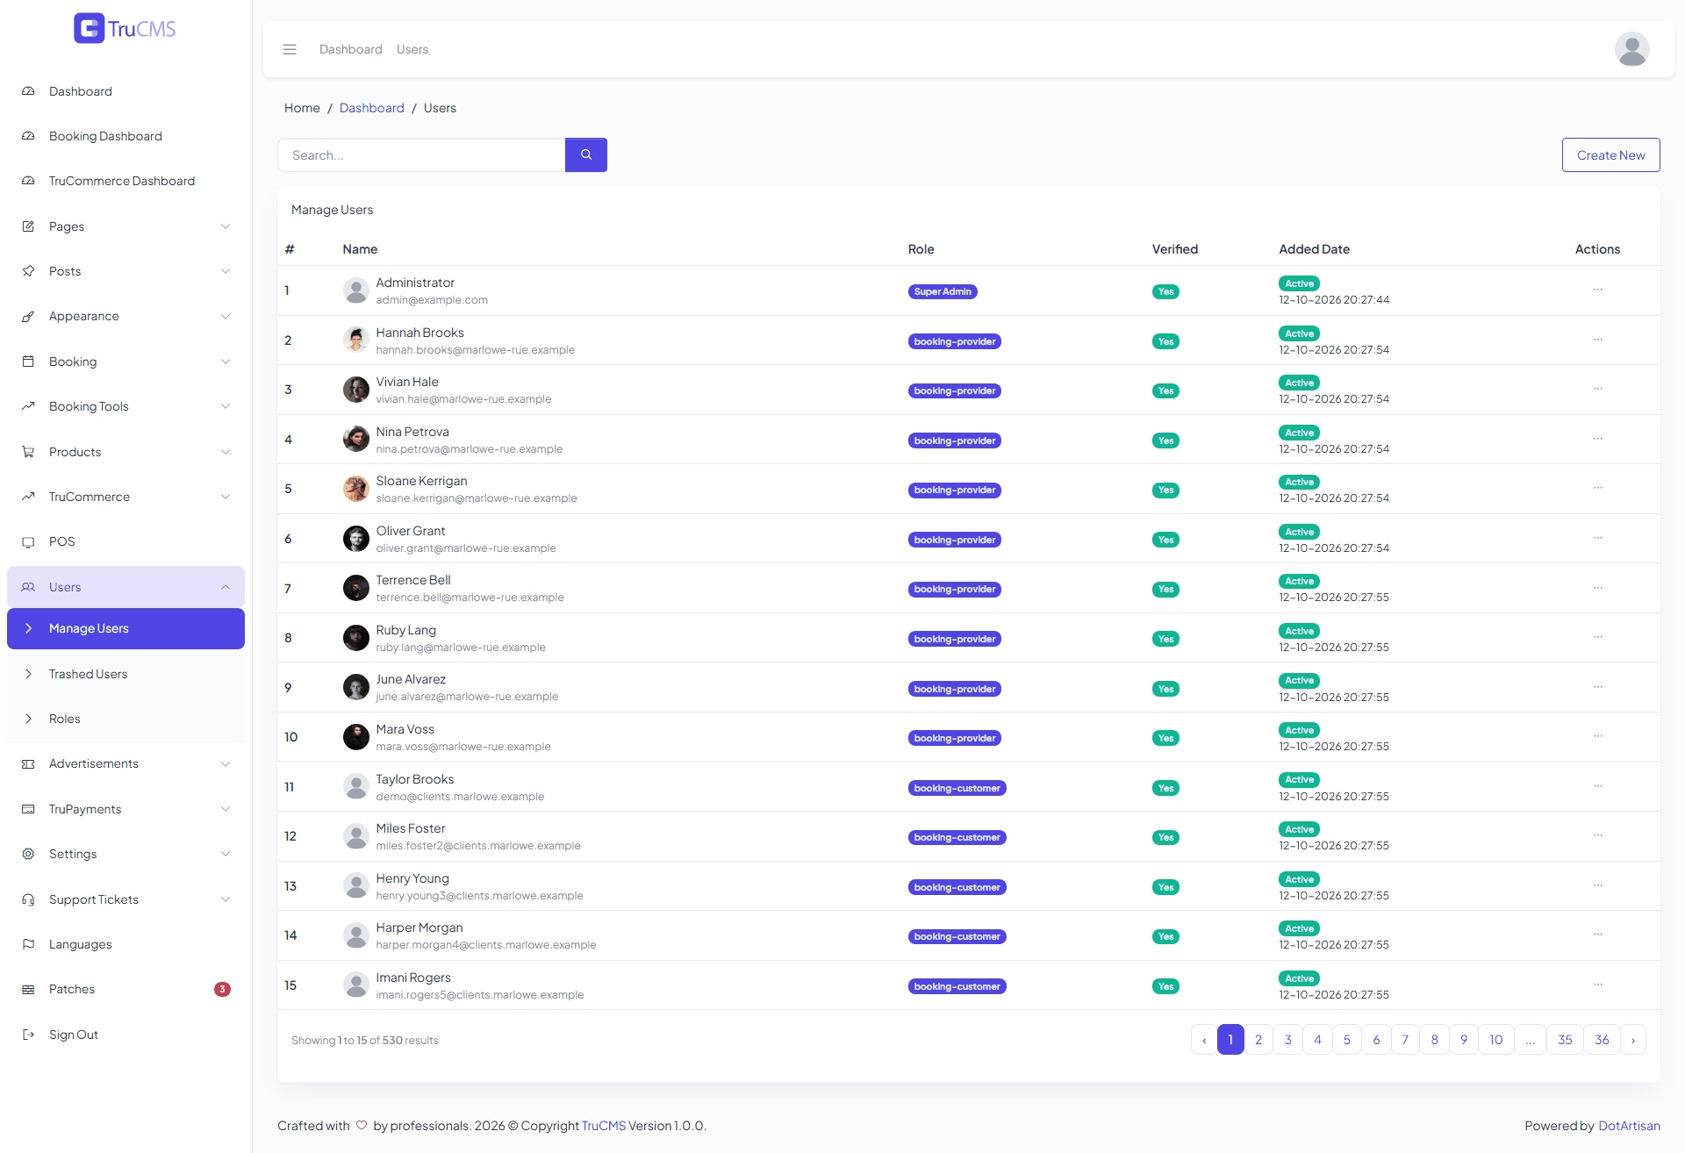
Task: Open actions ellipsis for Hannah Brooks
Action: point(1598,340)
